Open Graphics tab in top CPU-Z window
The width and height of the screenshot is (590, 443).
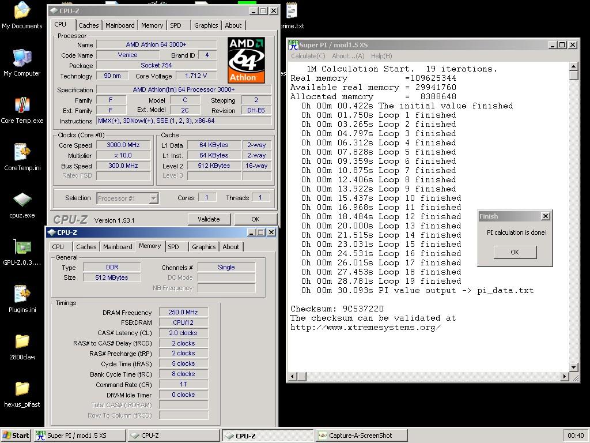coord(206,25)
